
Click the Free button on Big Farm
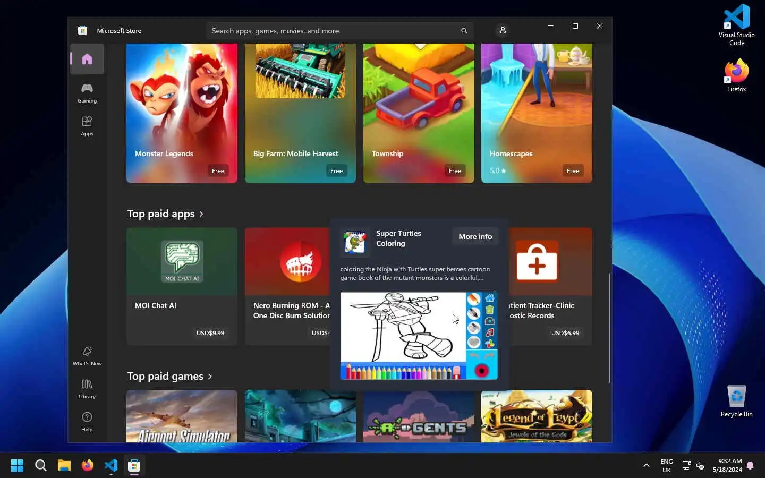[x=336, y=170]
